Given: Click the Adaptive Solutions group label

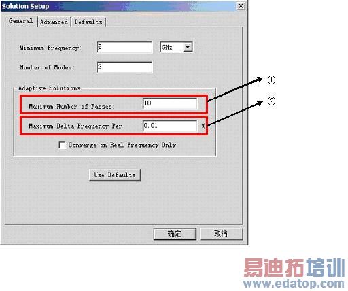Looking at the screenshot, I should pos(49,88).
